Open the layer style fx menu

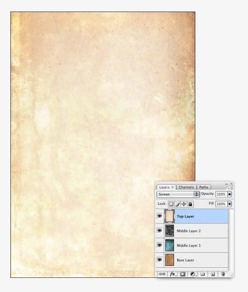click(173, 274)
